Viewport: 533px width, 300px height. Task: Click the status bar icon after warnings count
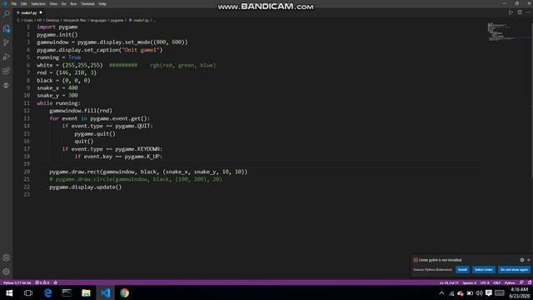coord(56,282)
